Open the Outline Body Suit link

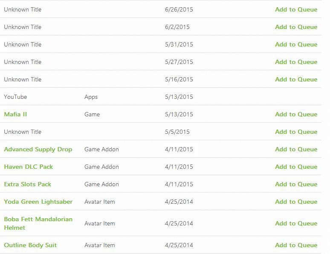(30, 245)
